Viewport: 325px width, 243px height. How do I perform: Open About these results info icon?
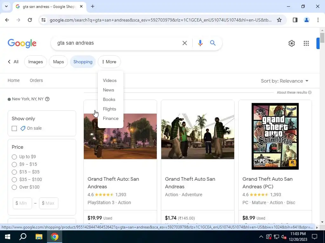coord(310,92)
